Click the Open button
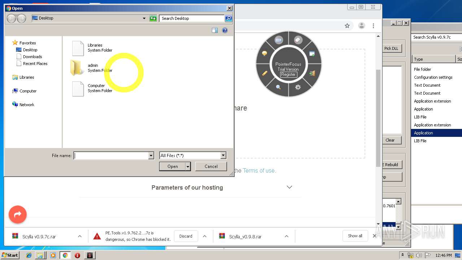This screenshot has width=462, height=260. tap(173, 166)
